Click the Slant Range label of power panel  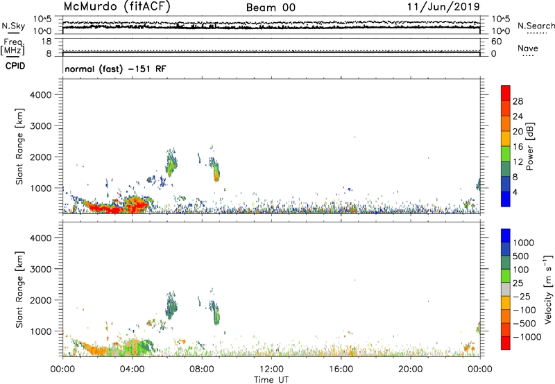pos(19,146)
